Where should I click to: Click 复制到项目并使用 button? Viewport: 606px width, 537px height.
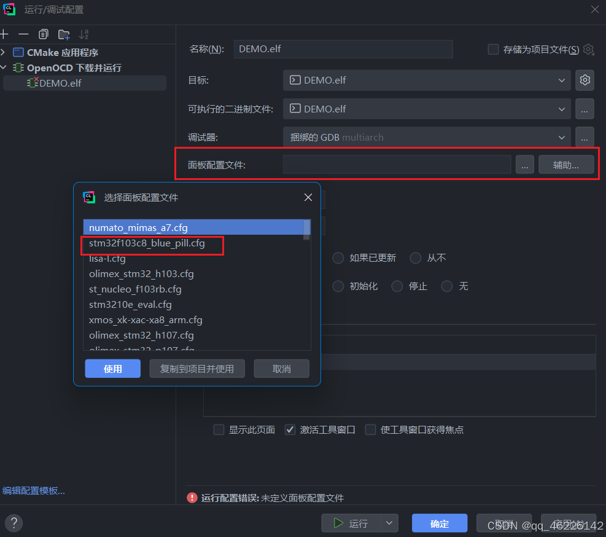197,368
